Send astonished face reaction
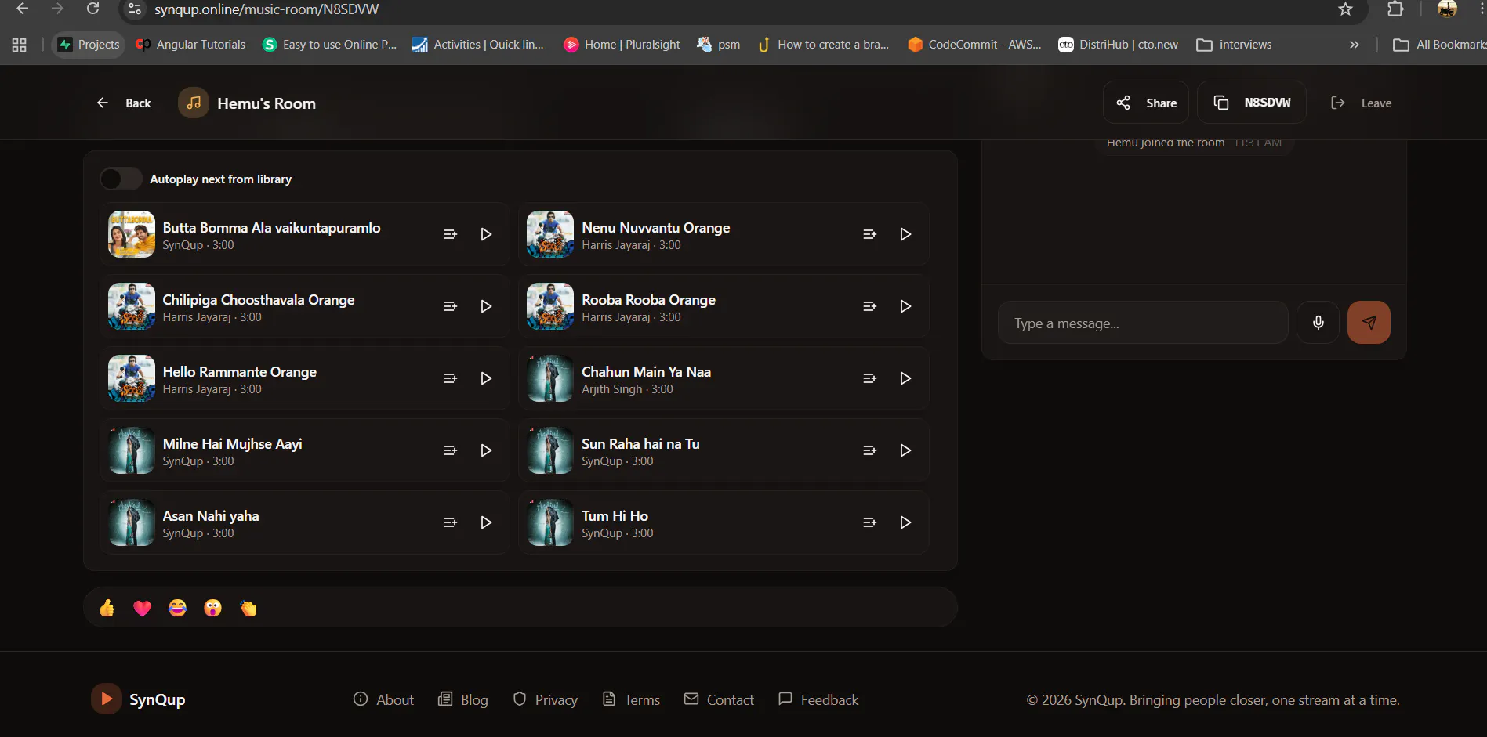Viewport: 1487px width, 737px height. 212,608
